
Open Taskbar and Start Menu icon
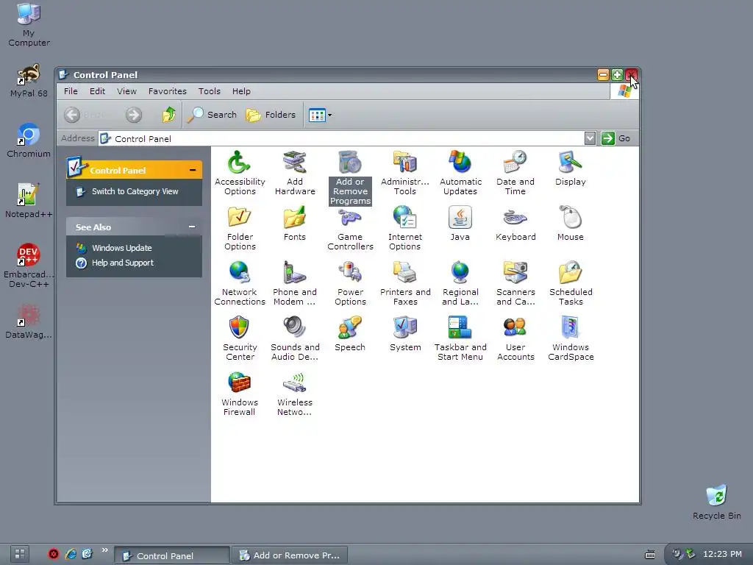[x=460, y=338]
